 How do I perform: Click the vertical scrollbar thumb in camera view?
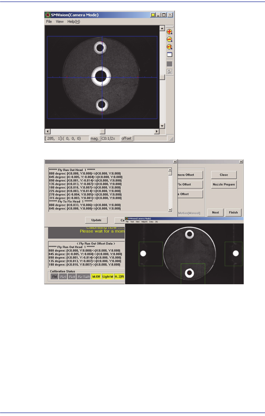pyautogui.click(x=162, y=77)
